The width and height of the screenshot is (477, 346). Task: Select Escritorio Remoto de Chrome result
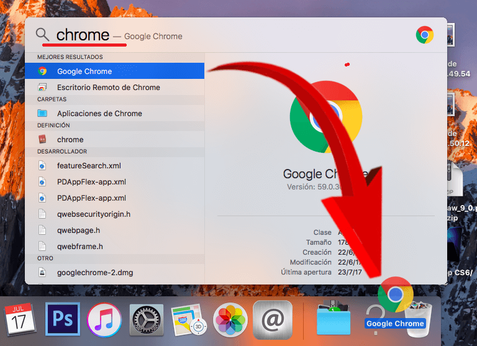pos(115,88)
